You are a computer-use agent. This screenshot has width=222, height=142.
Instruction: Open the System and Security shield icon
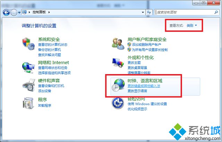tap(28, 44)
